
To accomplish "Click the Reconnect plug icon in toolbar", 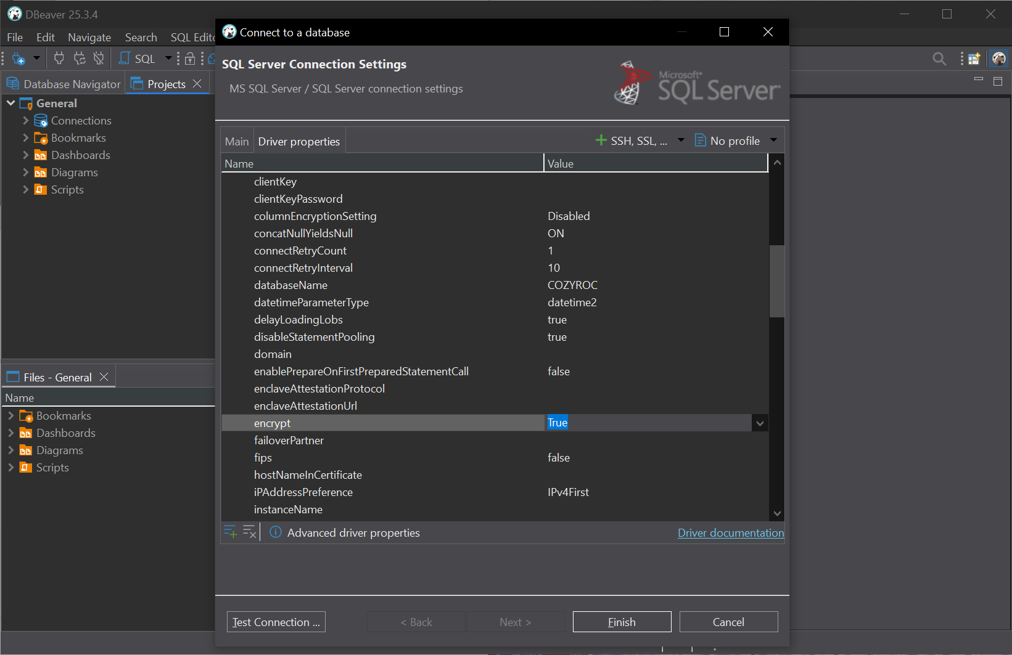I will click(x=80, y=59).
